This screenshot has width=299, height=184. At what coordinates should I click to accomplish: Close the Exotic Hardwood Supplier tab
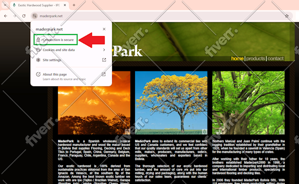[x=65, y=5]
